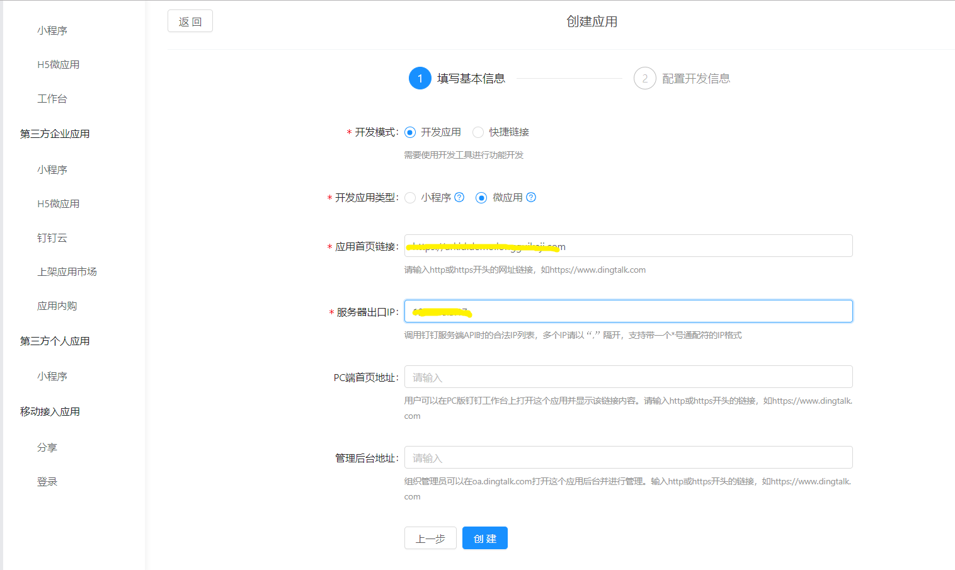Click the help icon beside 小程序 app type
The image size is (955, 570).
click(459, 197)
